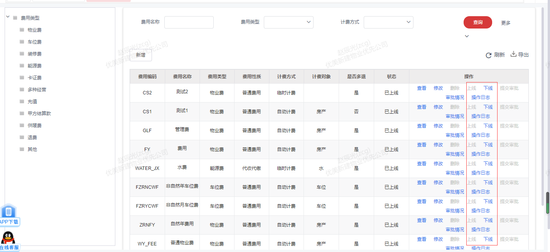Click the 代收代缴 cell in 水费 row
This screenshot has width=550, height=252.
click(x=251, y=168)
